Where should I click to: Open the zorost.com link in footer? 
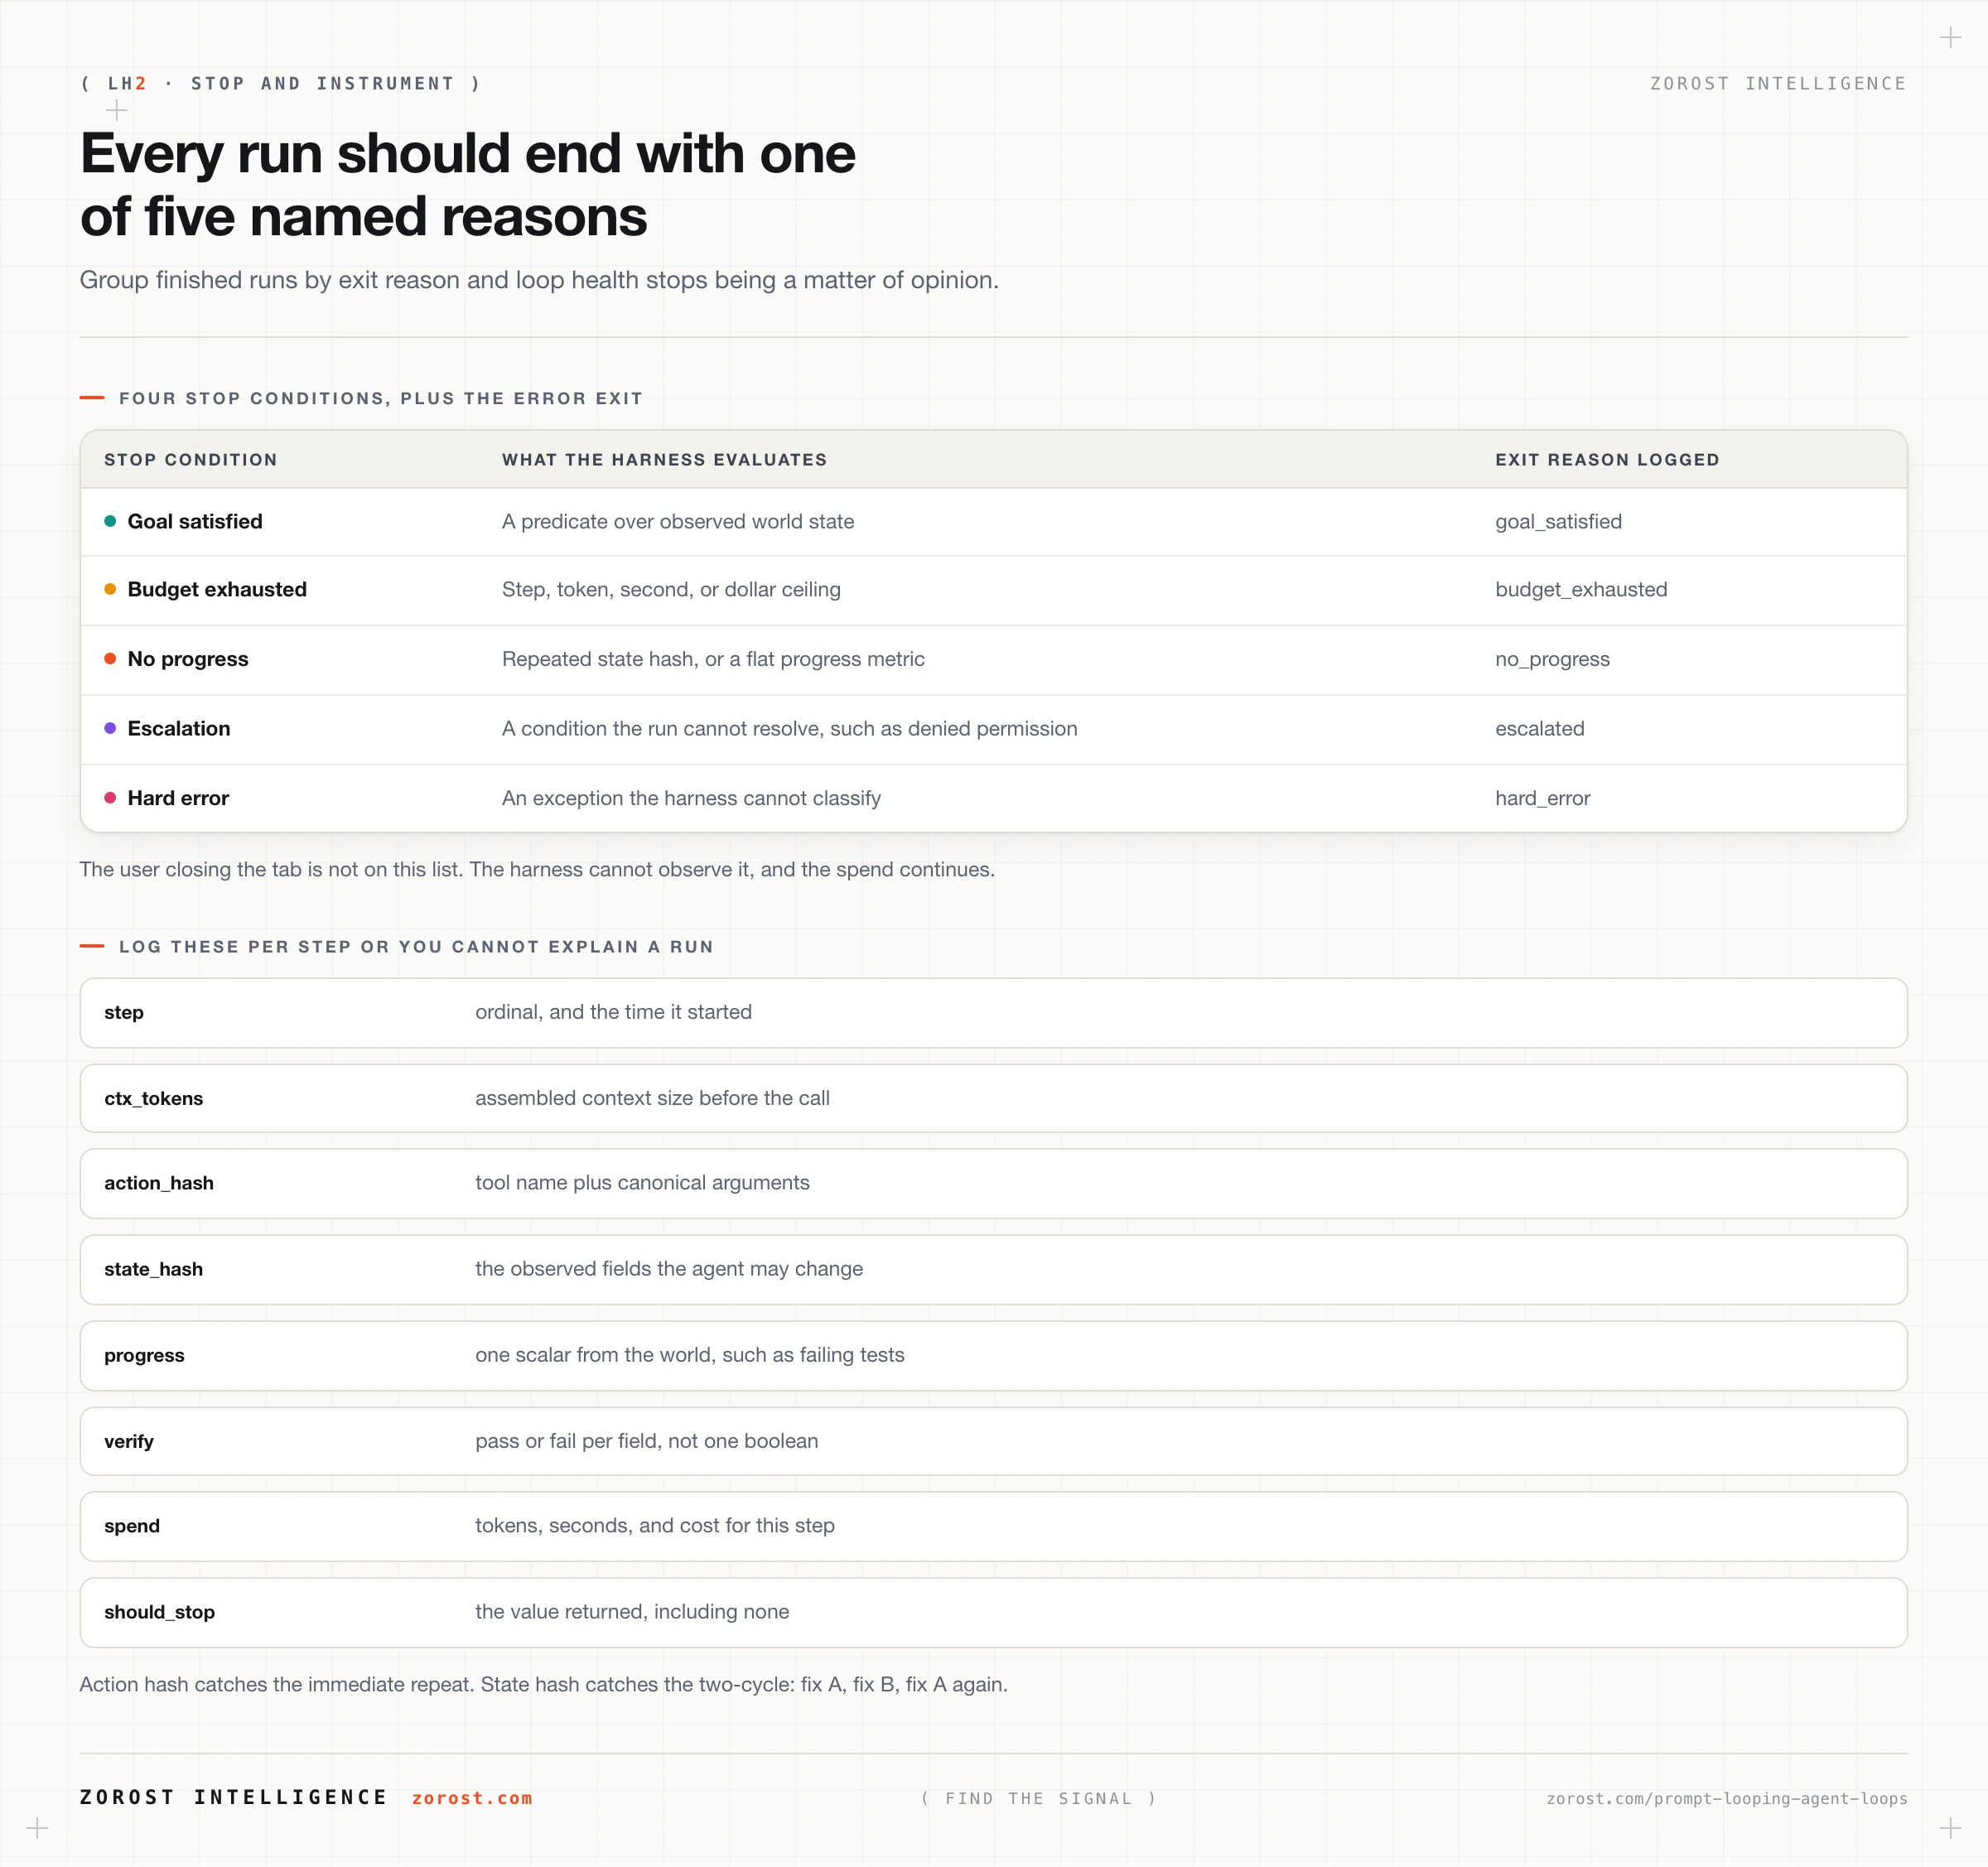click(472, 1798)
